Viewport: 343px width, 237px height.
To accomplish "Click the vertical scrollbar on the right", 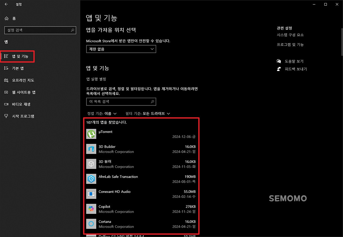I will click(x=342, y=42).
